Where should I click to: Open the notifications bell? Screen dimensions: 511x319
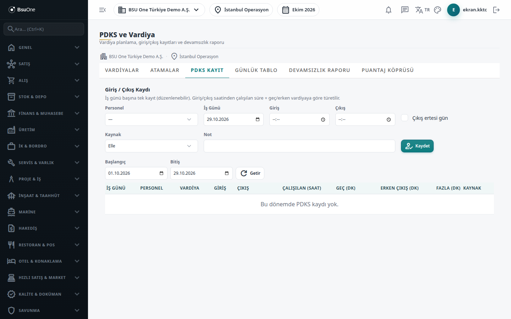coord(389,10)
